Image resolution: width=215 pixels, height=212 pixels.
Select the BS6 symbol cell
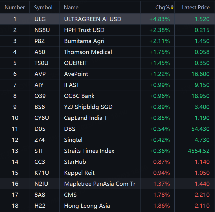point(40,107)
